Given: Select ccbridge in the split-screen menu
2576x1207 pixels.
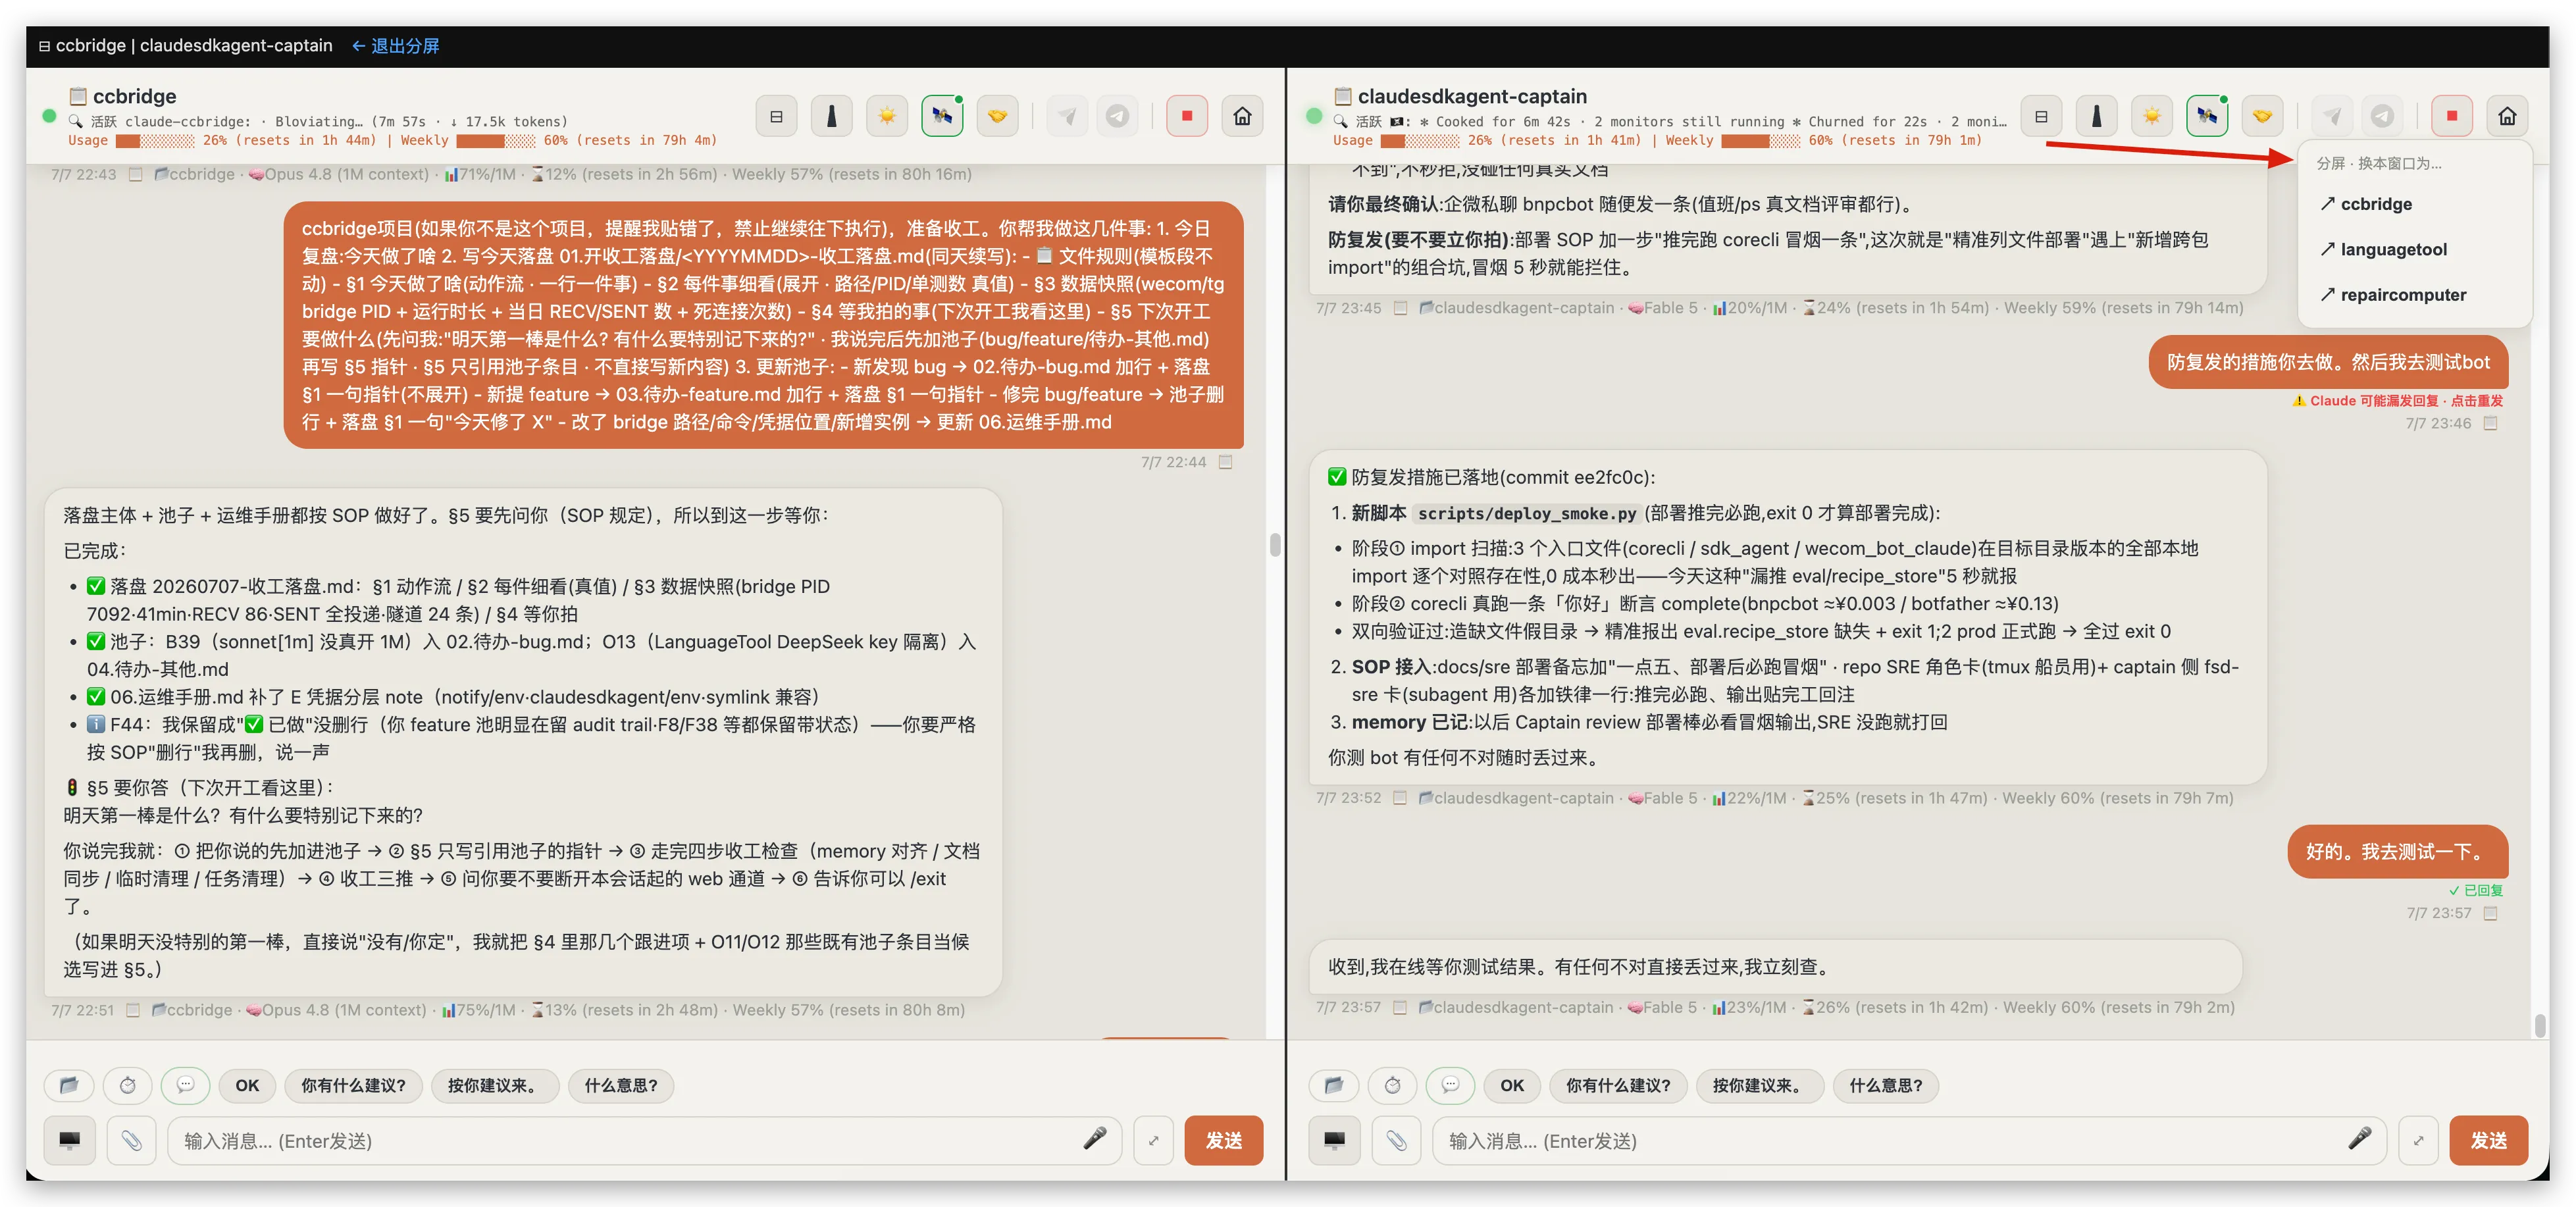Looking at the screenshot, I should point(2415,204).
